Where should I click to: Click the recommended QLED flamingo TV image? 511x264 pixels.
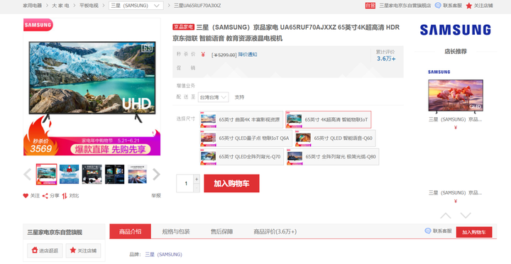pyautogui.click(x=456, y=96)
